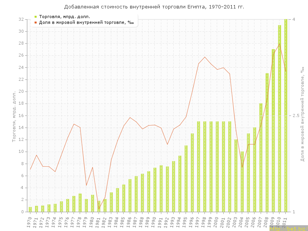The height and width of the screenshot is (231, 308).
Task: Click the orange line peak at 2010
Action: point(280,44)
